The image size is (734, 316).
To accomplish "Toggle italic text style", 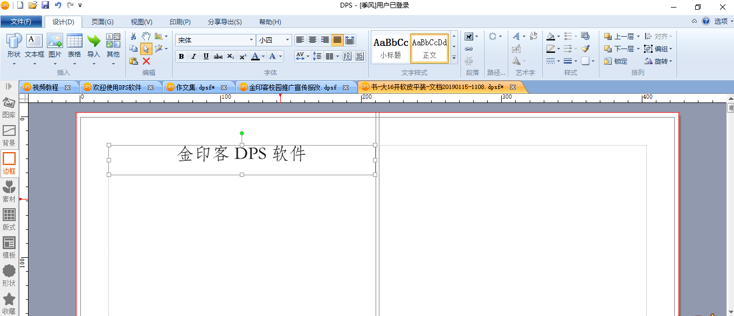I will click(x=193, y=56).
